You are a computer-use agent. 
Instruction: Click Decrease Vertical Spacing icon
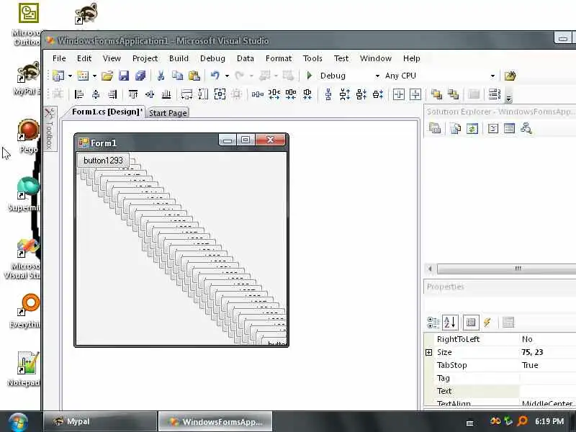point(361,94)
